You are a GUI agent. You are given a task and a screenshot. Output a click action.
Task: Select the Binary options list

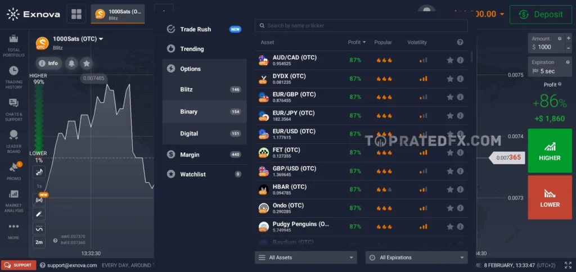[x=205, y=112]
